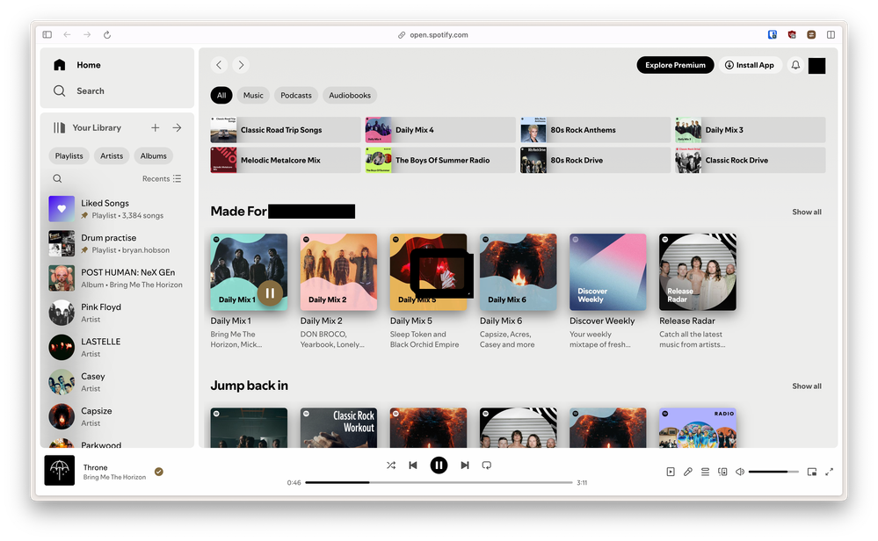Open the Recents sort options
The image size is (878, 541).
[161, 178]
